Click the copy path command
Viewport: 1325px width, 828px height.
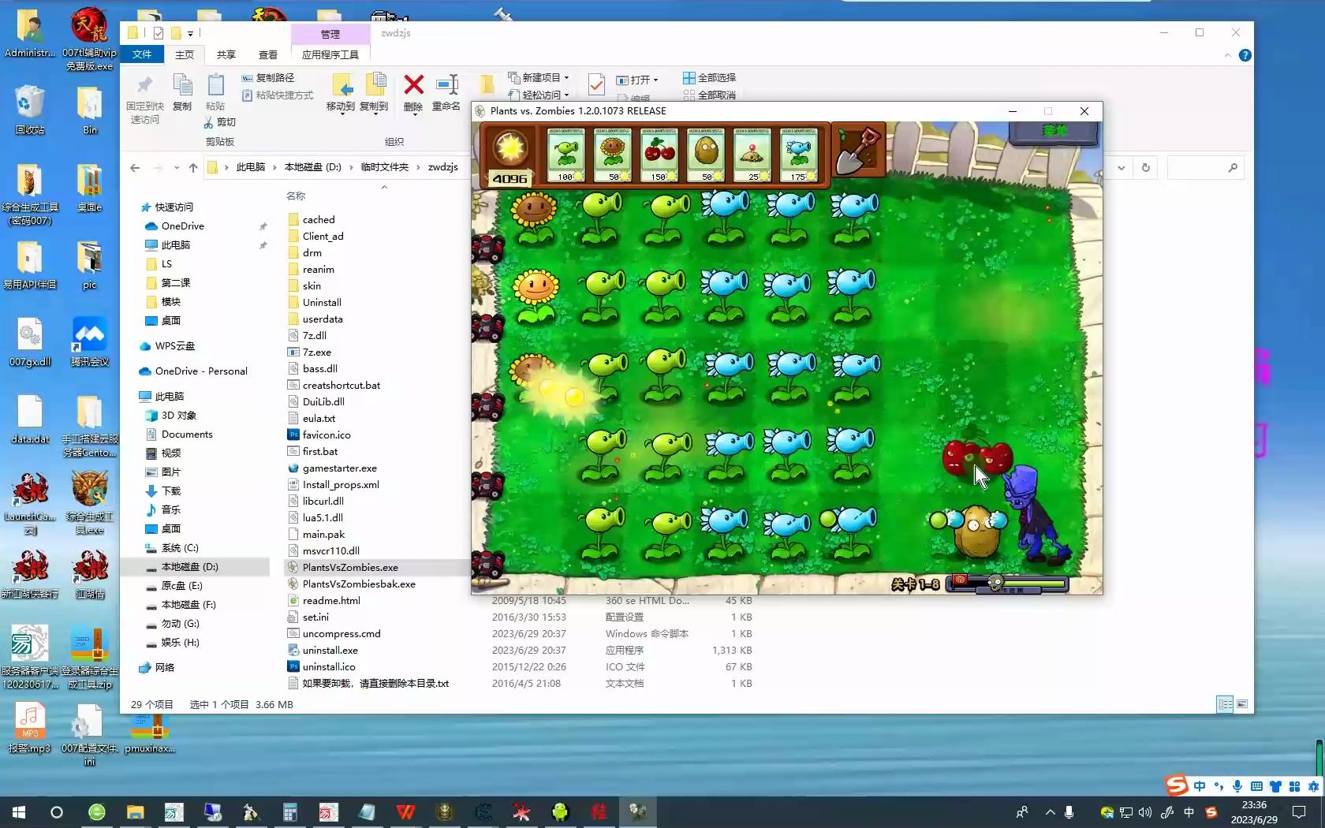(268, 77)
